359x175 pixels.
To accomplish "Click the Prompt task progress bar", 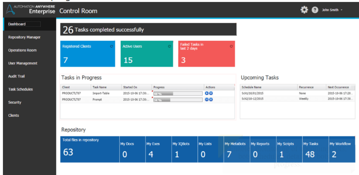I will click(178, 100).
